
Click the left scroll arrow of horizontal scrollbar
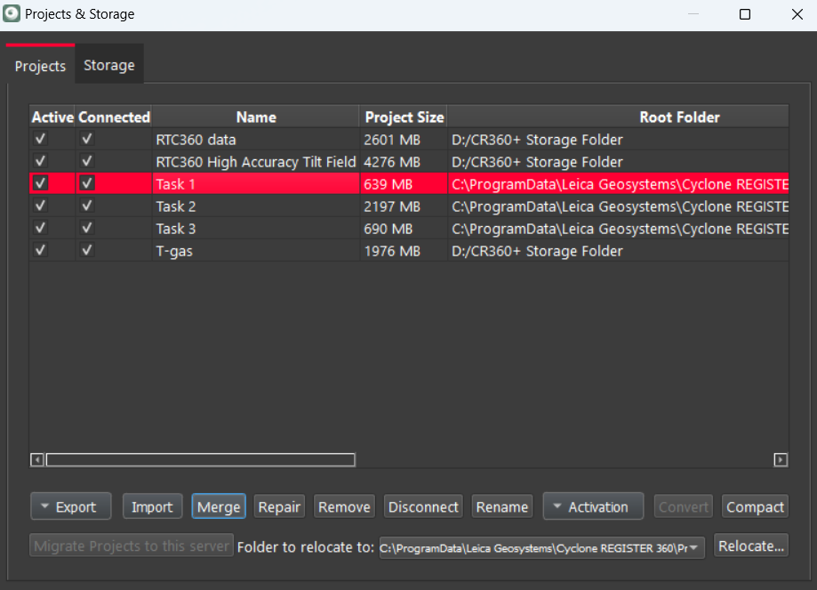[x=37, y=460]
